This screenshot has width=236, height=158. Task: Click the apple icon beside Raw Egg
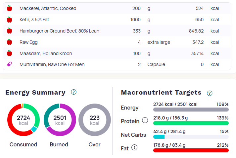(9, 42)
